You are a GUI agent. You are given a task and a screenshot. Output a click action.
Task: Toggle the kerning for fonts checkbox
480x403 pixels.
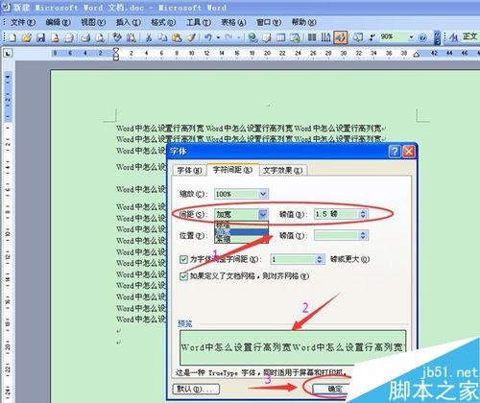point(183,259)
